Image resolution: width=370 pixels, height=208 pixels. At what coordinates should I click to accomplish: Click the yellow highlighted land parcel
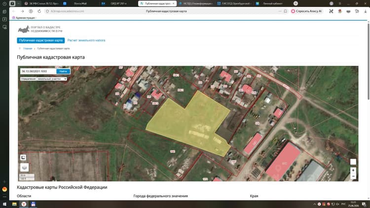(189, 123)
